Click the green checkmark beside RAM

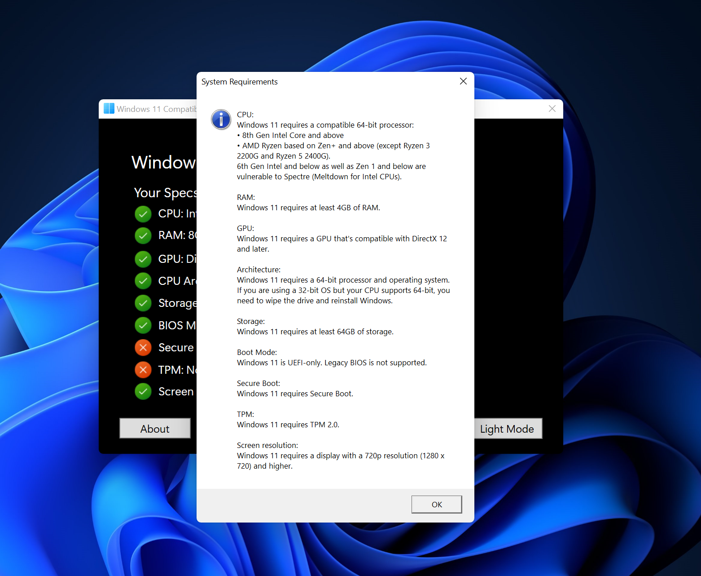pos(143,235)
